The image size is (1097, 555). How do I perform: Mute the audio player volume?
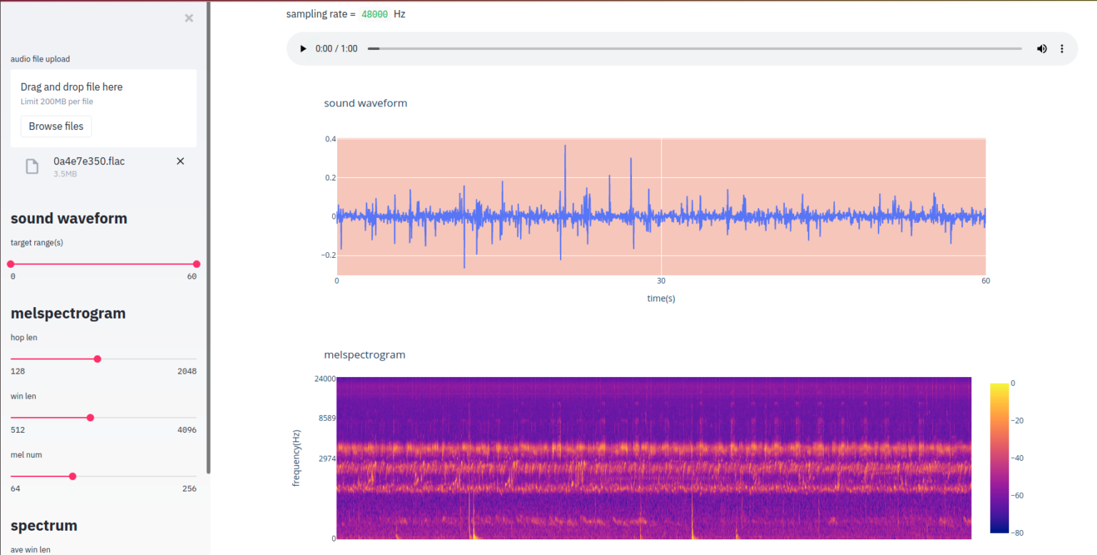click(x=1041, y=49)
